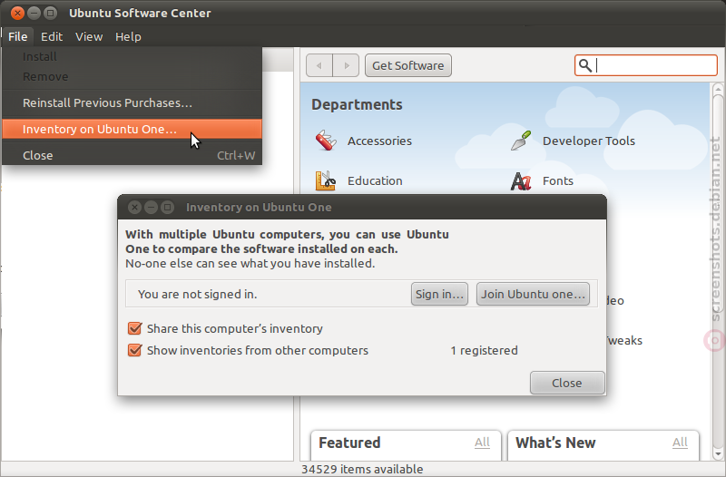Click the Get Software button

tap(407, 65)
